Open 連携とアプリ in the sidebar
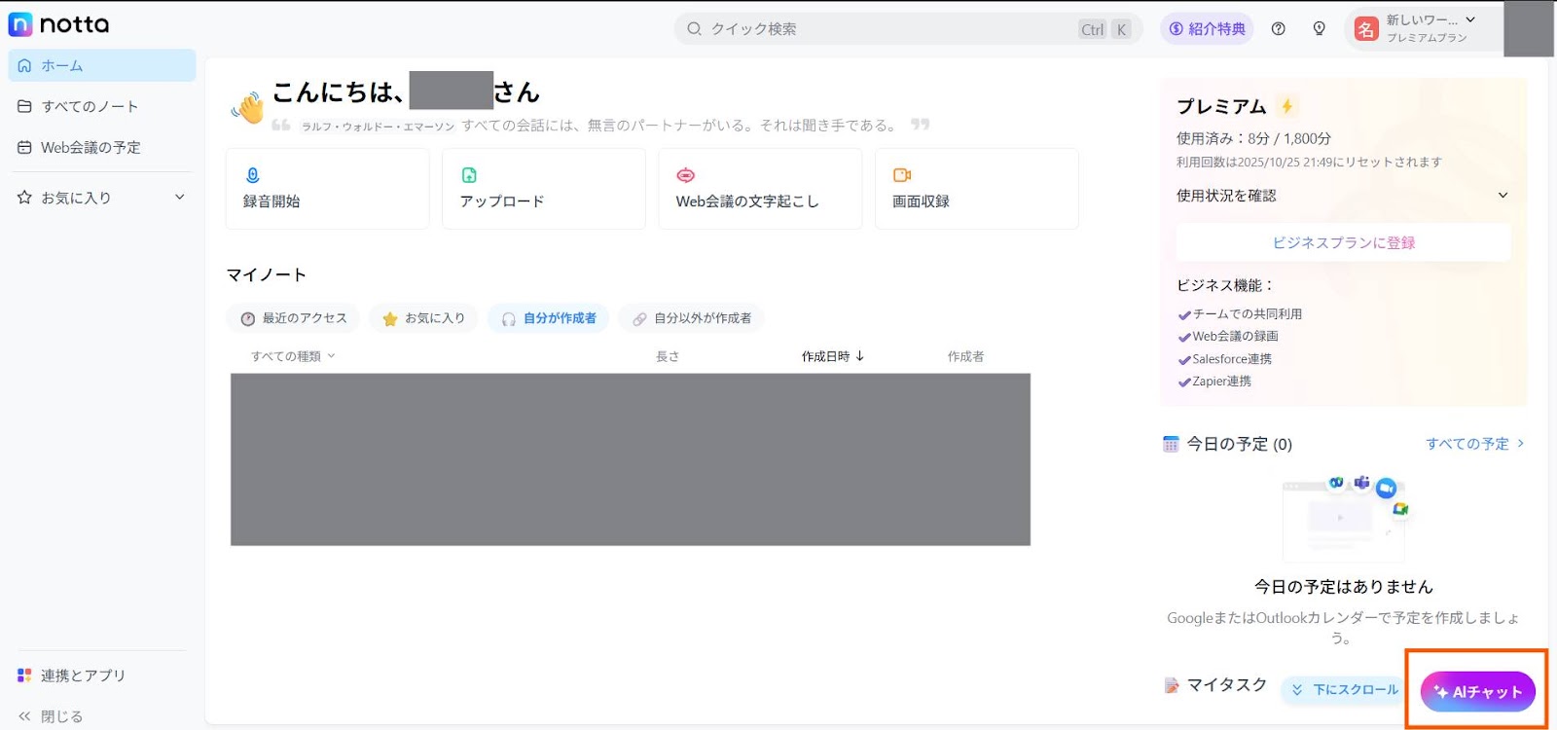1557x730 pixels. tap(83, 675)
